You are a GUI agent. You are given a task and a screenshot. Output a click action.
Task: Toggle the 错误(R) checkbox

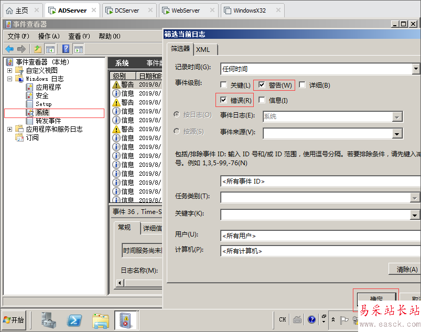[223, 100]
